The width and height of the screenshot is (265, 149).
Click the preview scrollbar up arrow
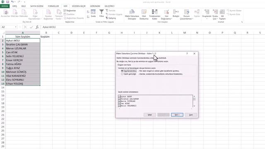tap(194, 96)
